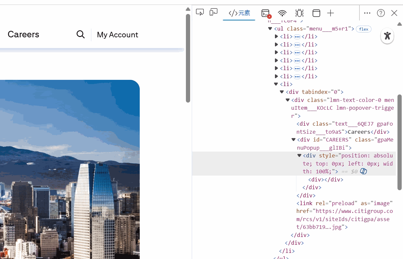
Task: Open DevTools three-dot customize menu
Action: point(367,13)
